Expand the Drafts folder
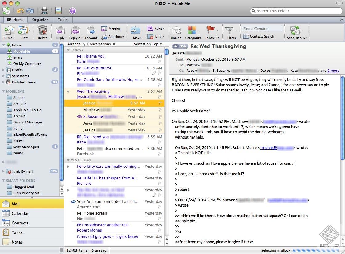Image resolution: width=345 pixels, height=254 pixels. [3, 70]
